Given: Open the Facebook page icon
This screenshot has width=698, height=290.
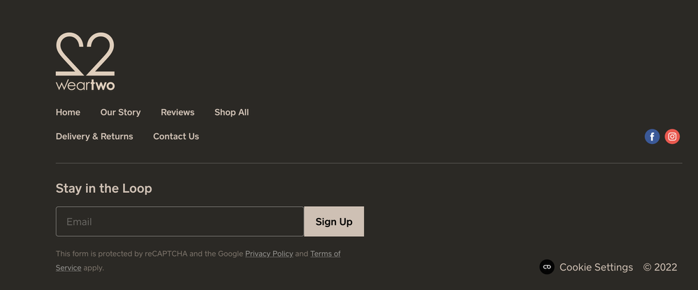Looking at the screenshot, I should coord(652,137).
